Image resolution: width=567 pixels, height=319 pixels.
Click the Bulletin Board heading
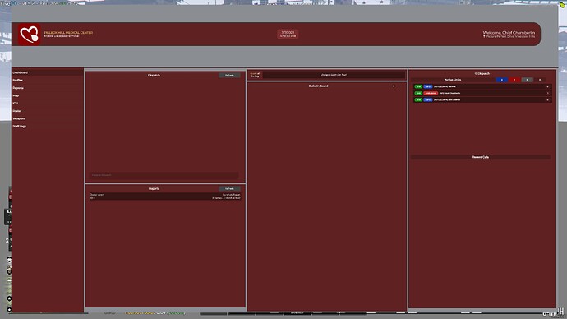tap(319, 86)
